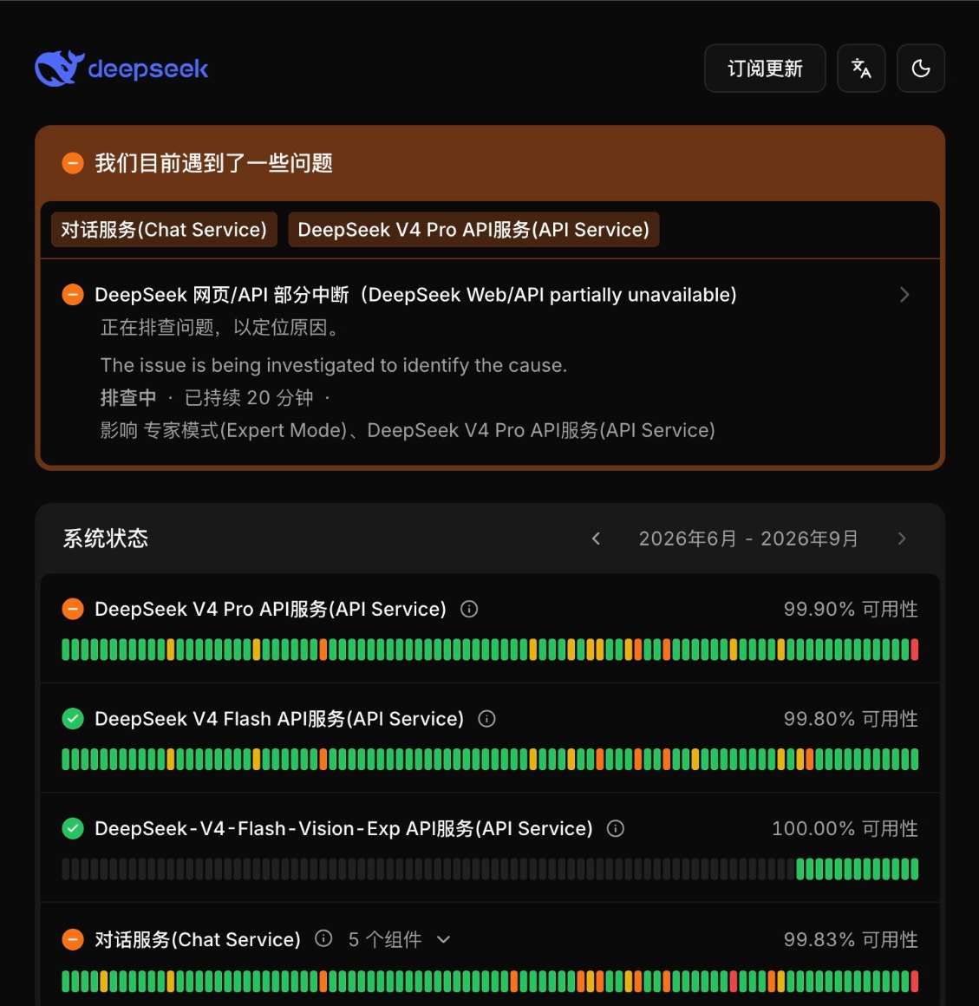Click the 100.00% 可用性 value
This screenshot has width=979, height=1006.
point(845,828)
